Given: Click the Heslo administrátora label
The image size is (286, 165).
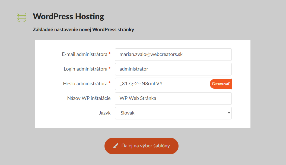Looking at the screenshot, I should [x=85, y=84].
